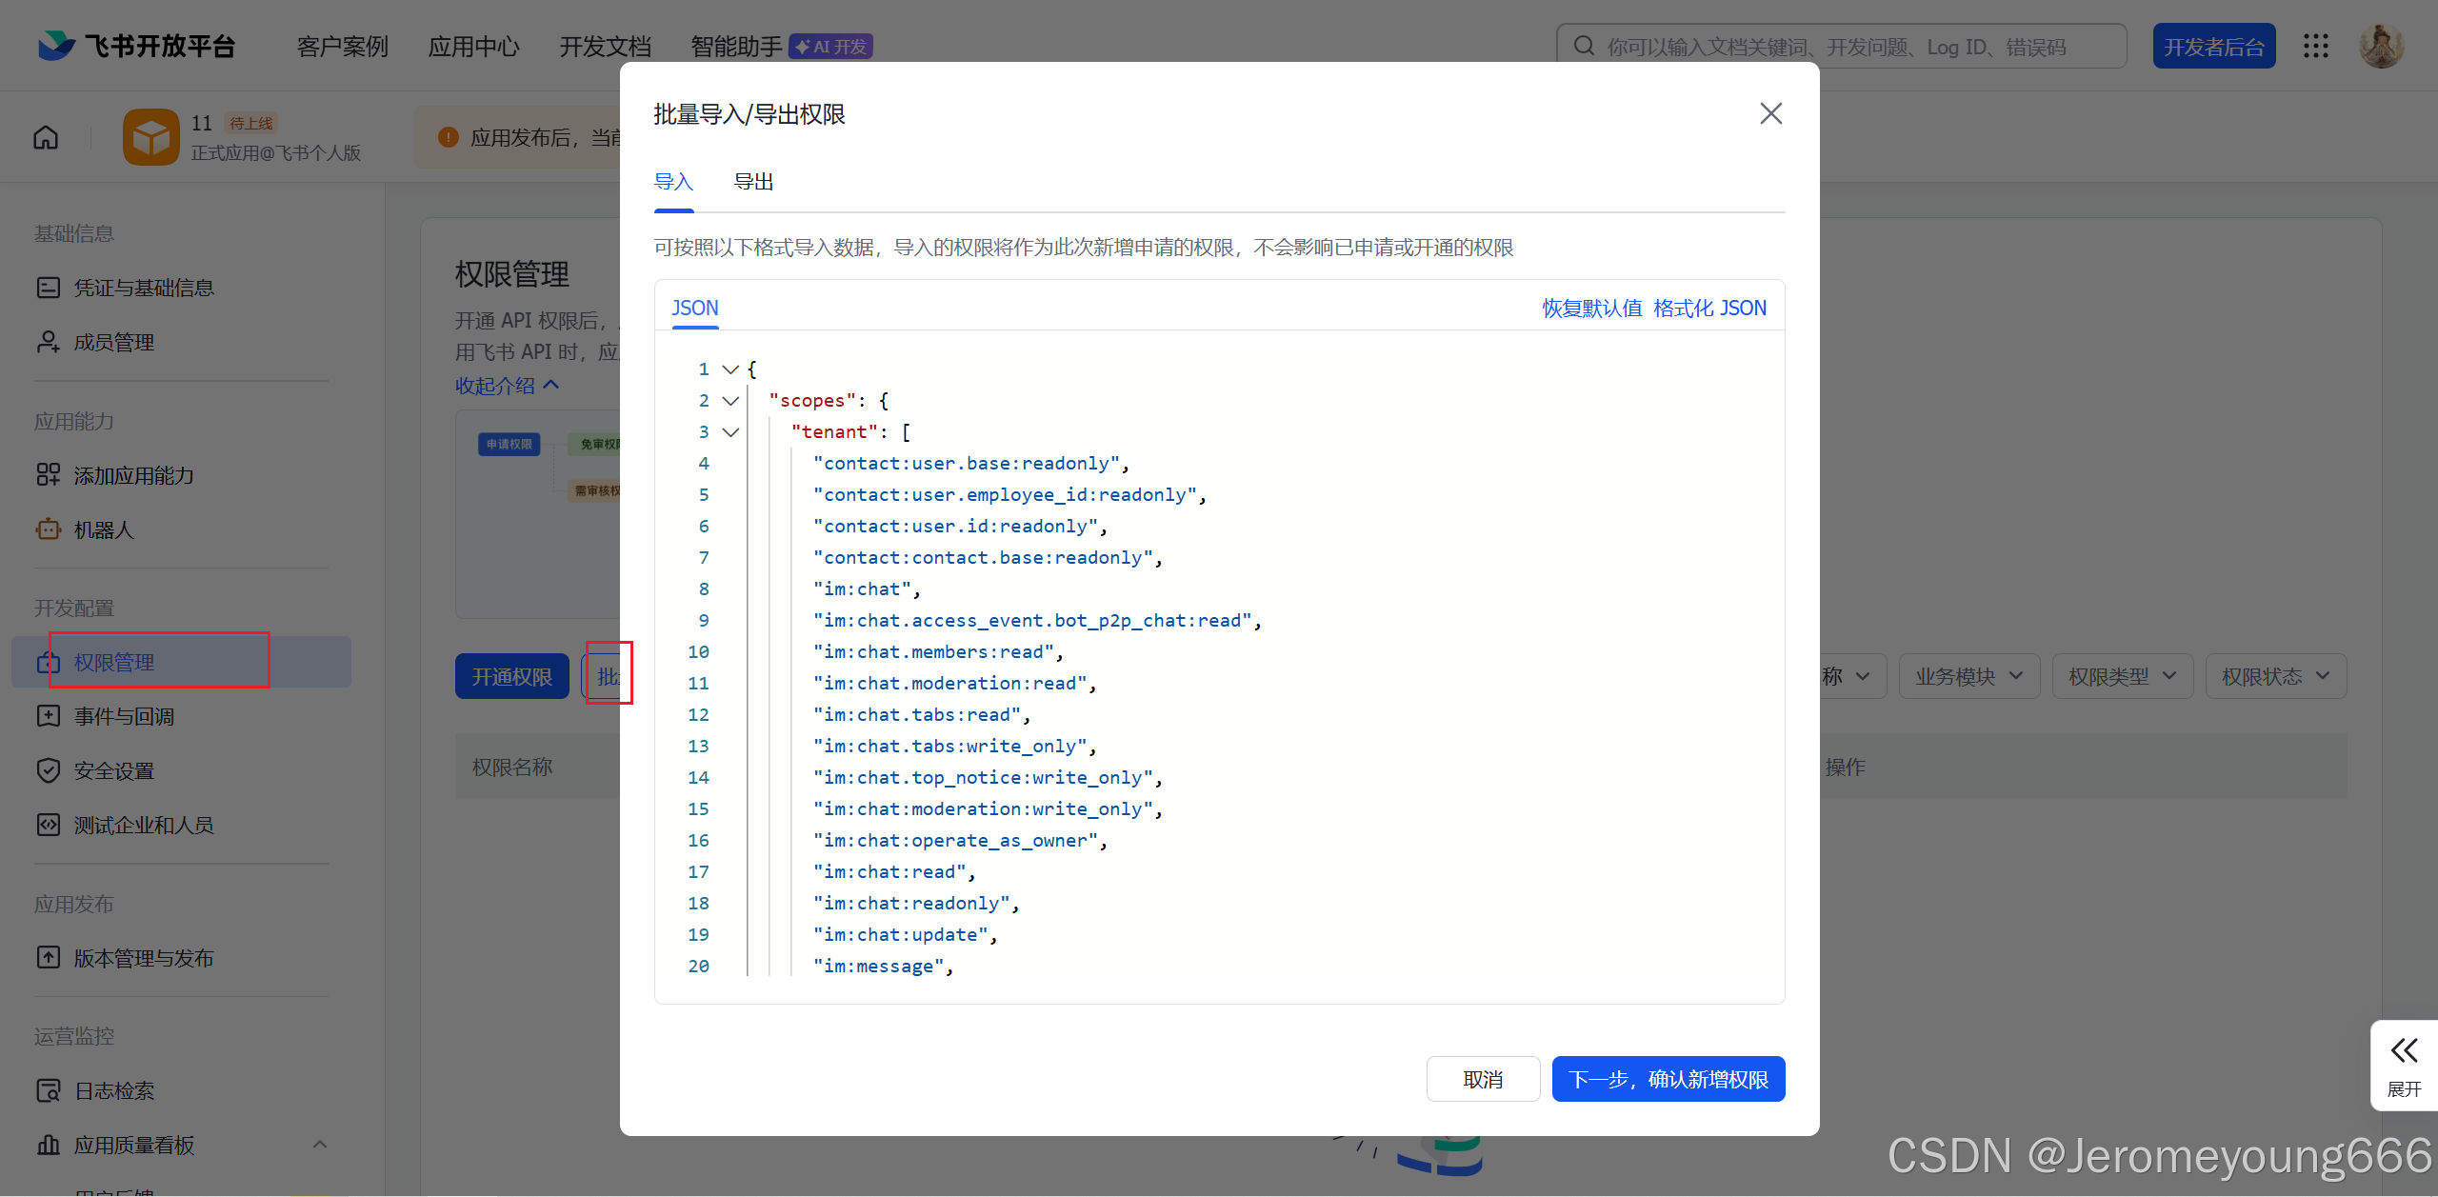This screenshot has height=1197, width=2438.
Task: Select 成员管理 member management icon
Action: point(49,341)
